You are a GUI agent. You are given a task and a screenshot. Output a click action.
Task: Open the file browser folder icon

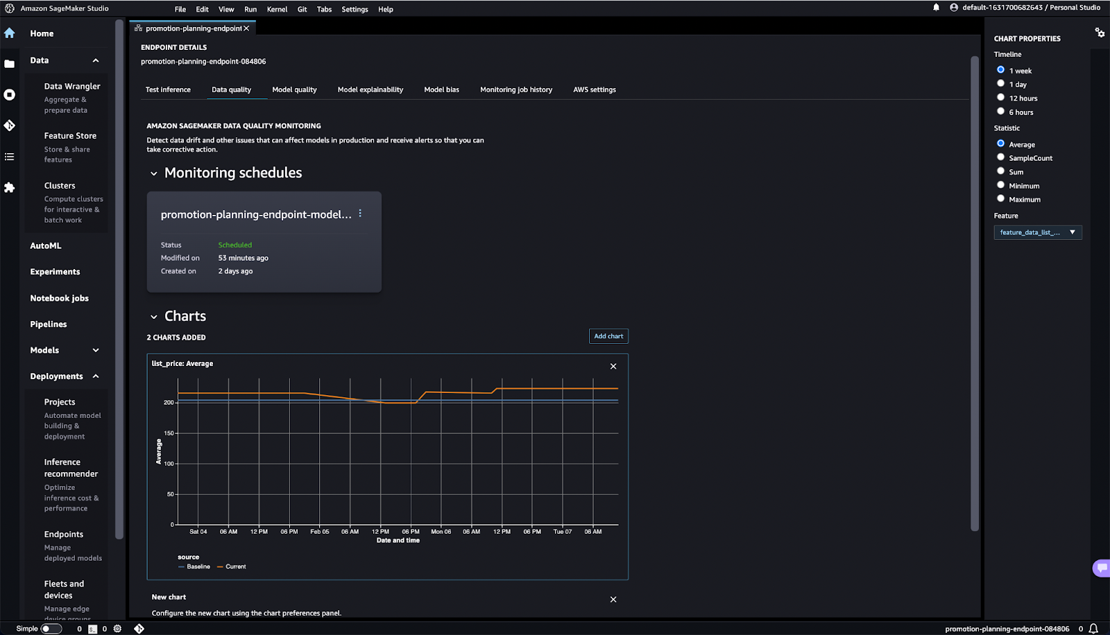10,64
